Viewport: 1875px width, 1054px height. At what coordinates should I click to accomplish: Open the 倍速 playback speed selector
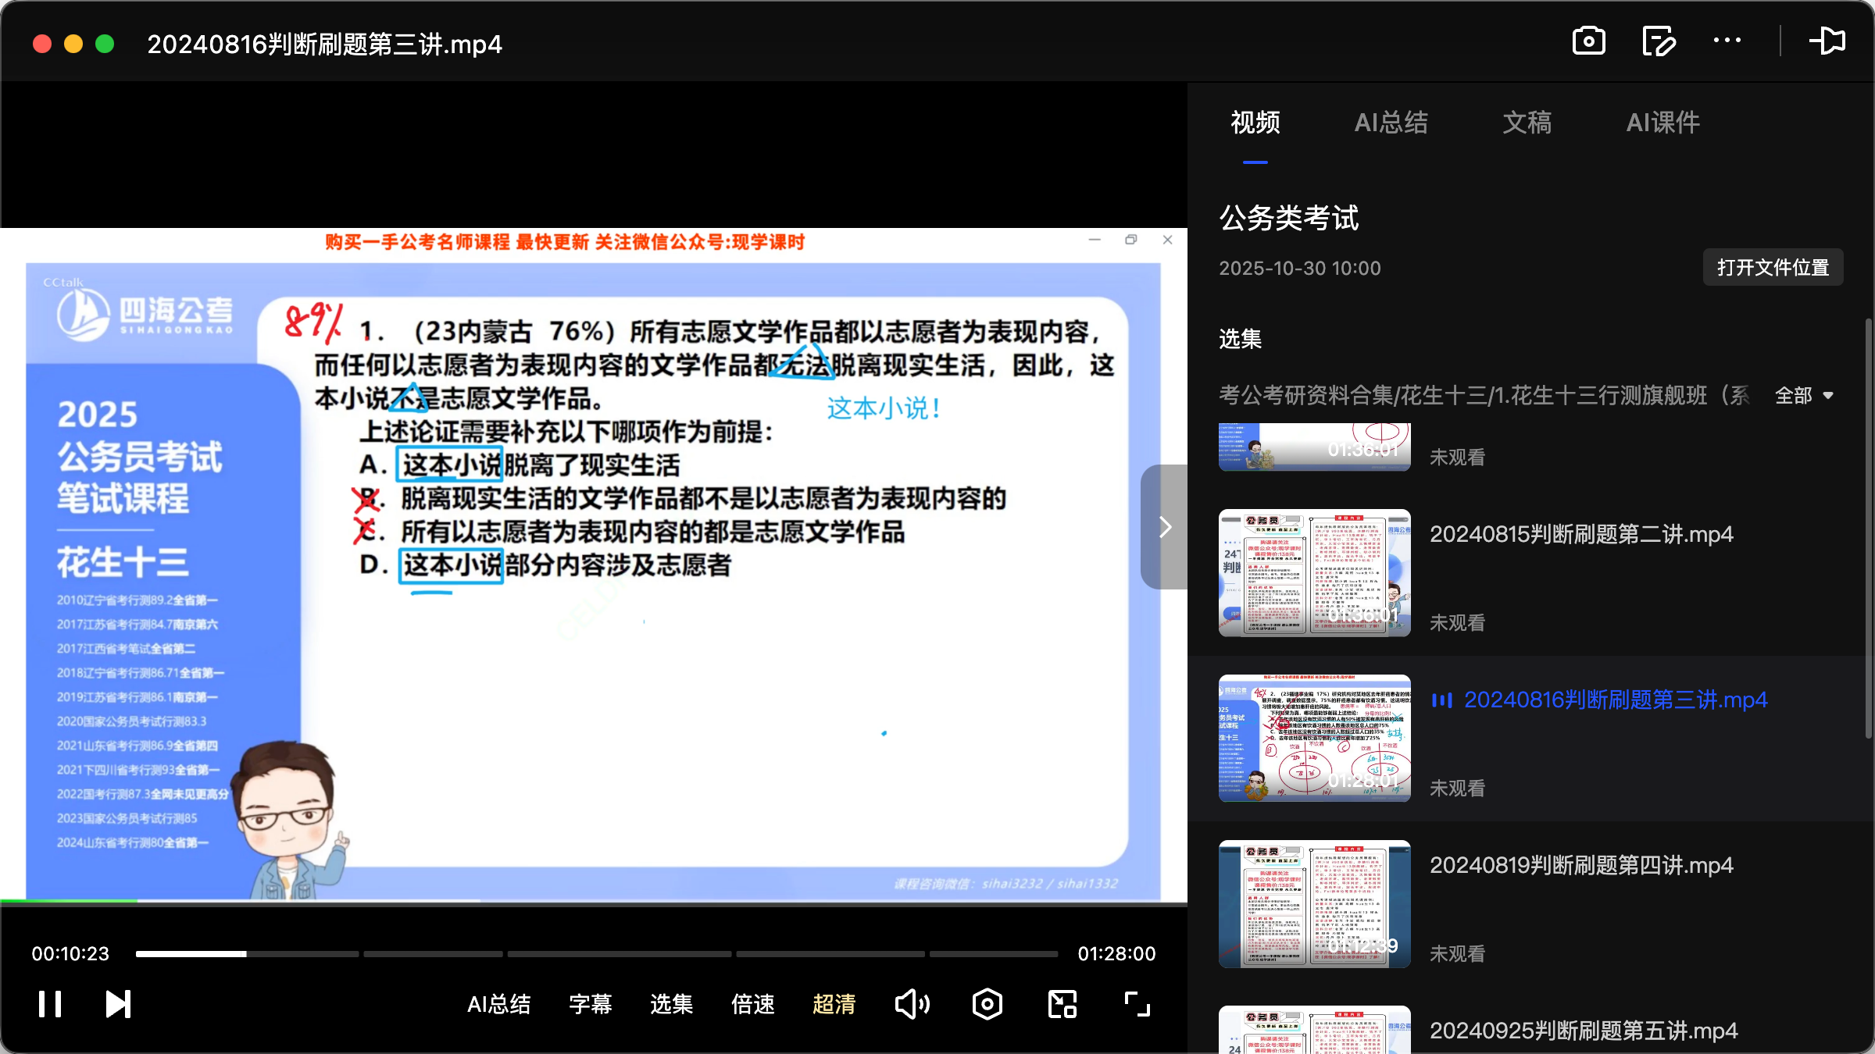[x=752, y=1004]
